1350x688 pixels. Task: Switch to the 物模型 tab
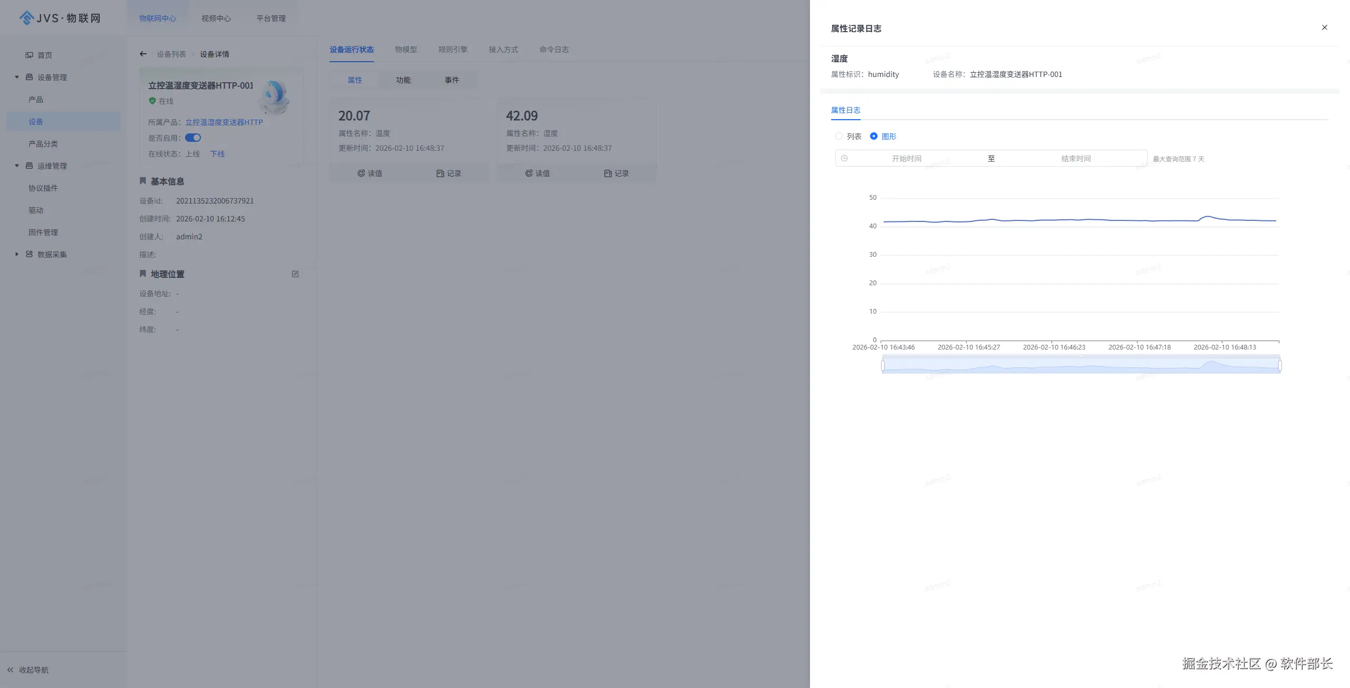coord(406,50)
